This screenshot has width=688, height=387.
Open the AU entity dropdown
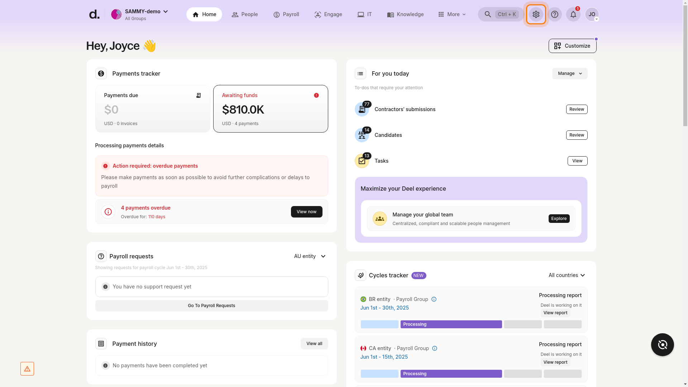pyautogui.click(x=310, y=256)
